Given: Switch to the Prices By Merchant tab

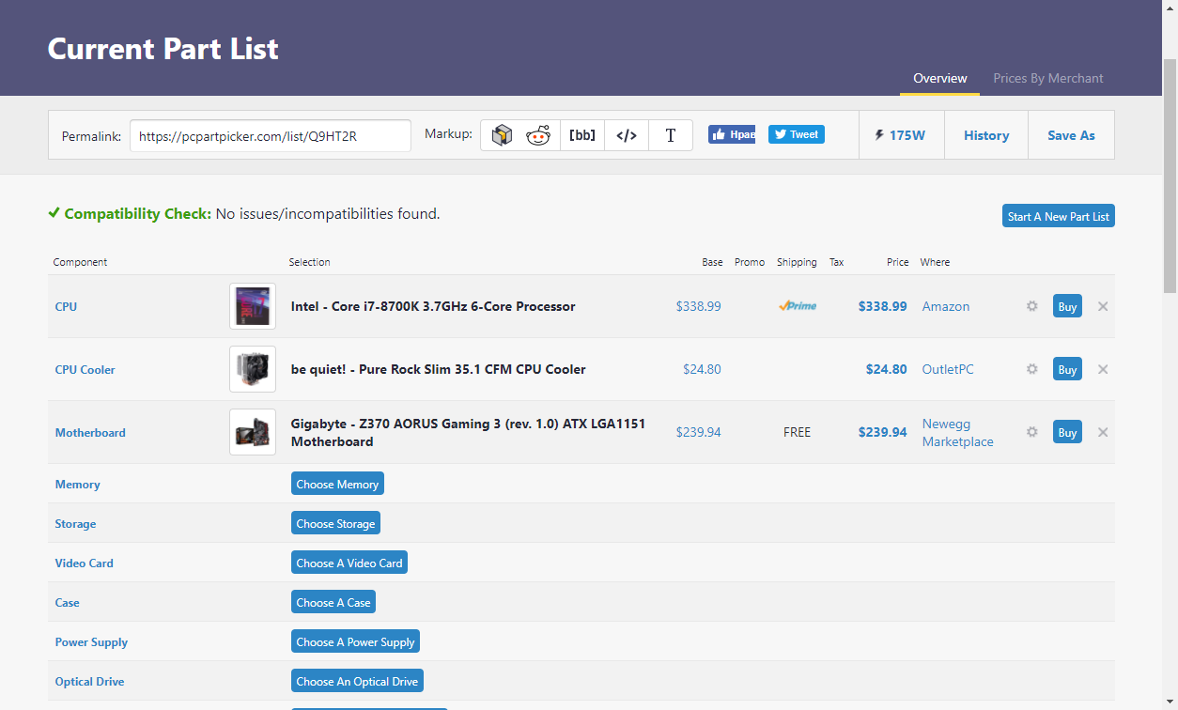Looking at the screenshot, I should click(x=1048, y=78).
